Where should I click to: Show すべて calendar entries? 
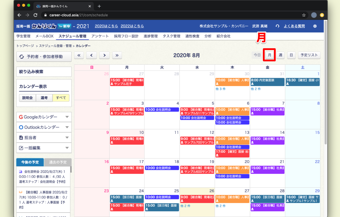click(61, 98)
